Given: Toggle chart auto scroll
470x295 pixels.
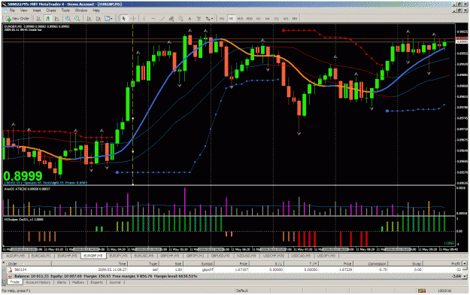Looking at the screenshot, I should 89,19.
